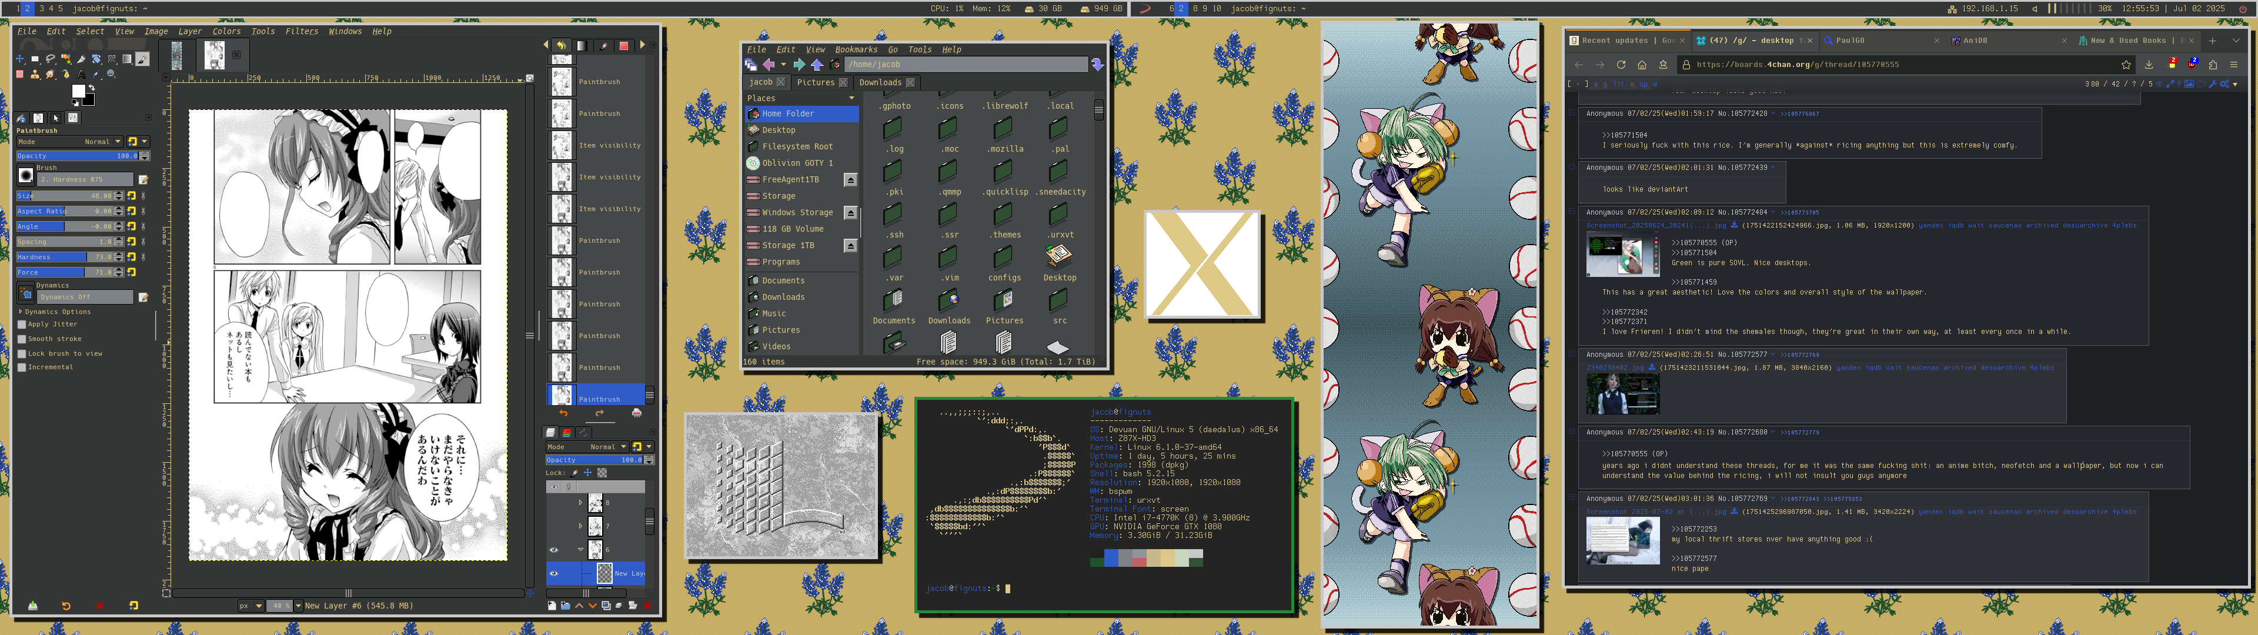Screen dimensions: 2258x635
Task: Select the Paintbrush tool in GIMP toolbox
Action: pyautogui.click(x=142, y=59)
